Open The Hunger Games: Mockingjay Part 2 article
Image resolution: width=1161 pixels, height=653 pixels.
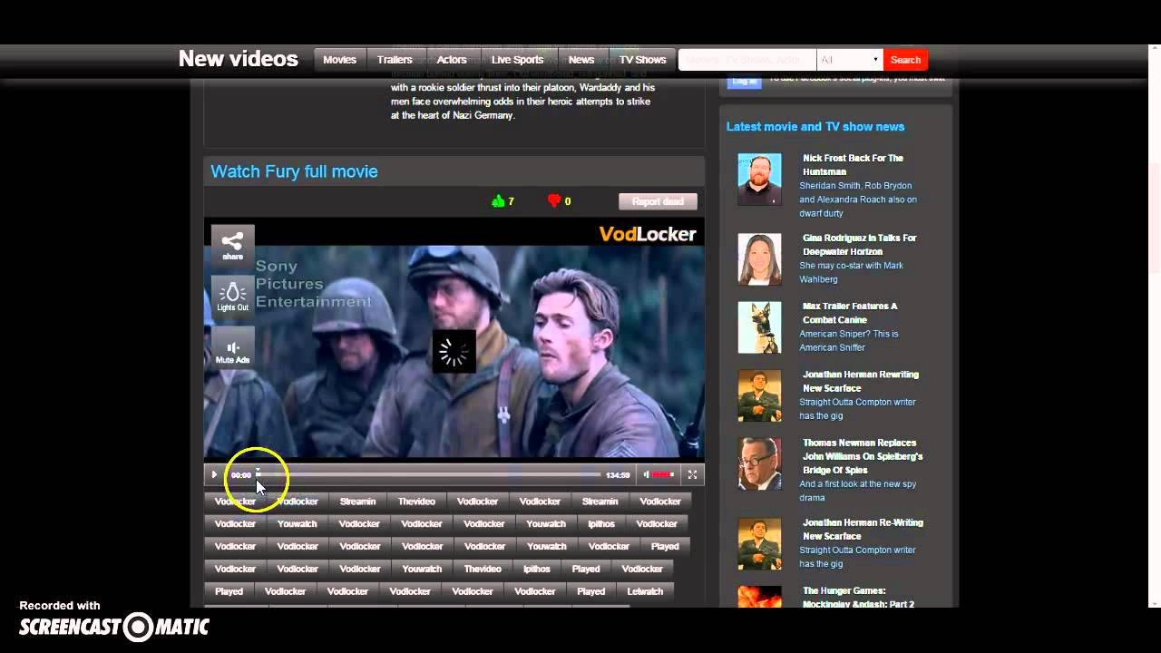(858, 598)
